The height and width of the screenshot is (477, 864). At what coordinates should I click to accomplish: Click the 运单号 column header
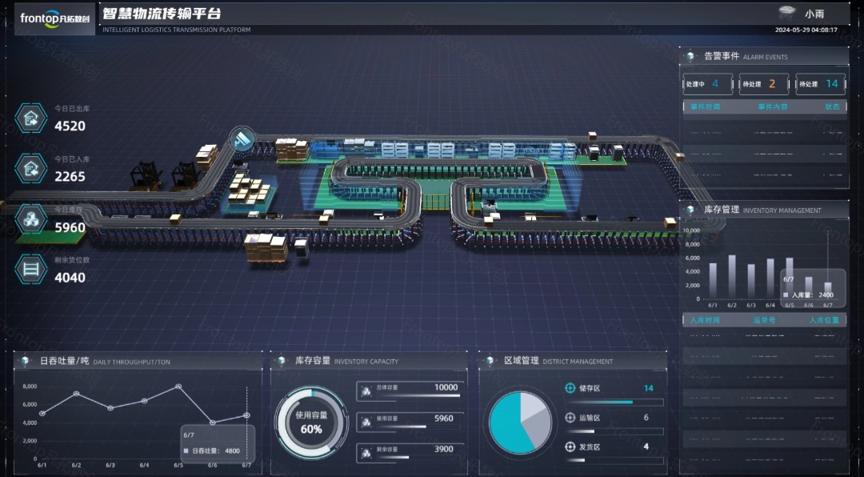point(764,320)
